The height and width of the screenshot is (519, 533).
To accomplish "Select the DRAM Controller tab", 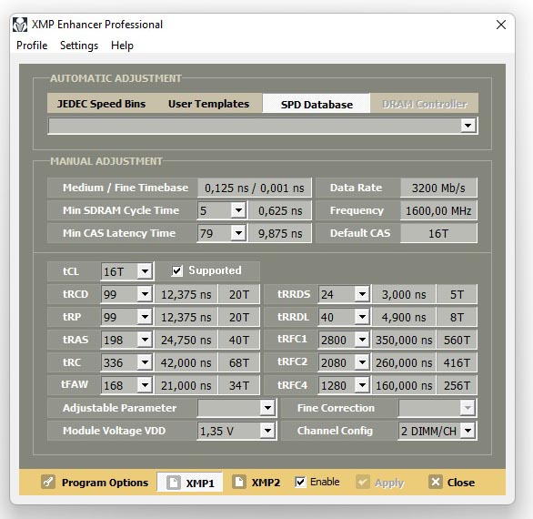I will click(424, 104).
